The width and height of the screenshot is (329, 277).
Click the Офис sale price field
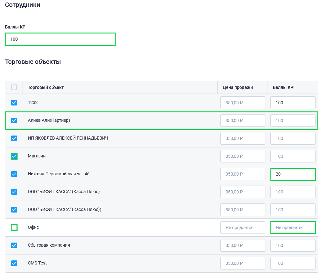tap(243, 228)
